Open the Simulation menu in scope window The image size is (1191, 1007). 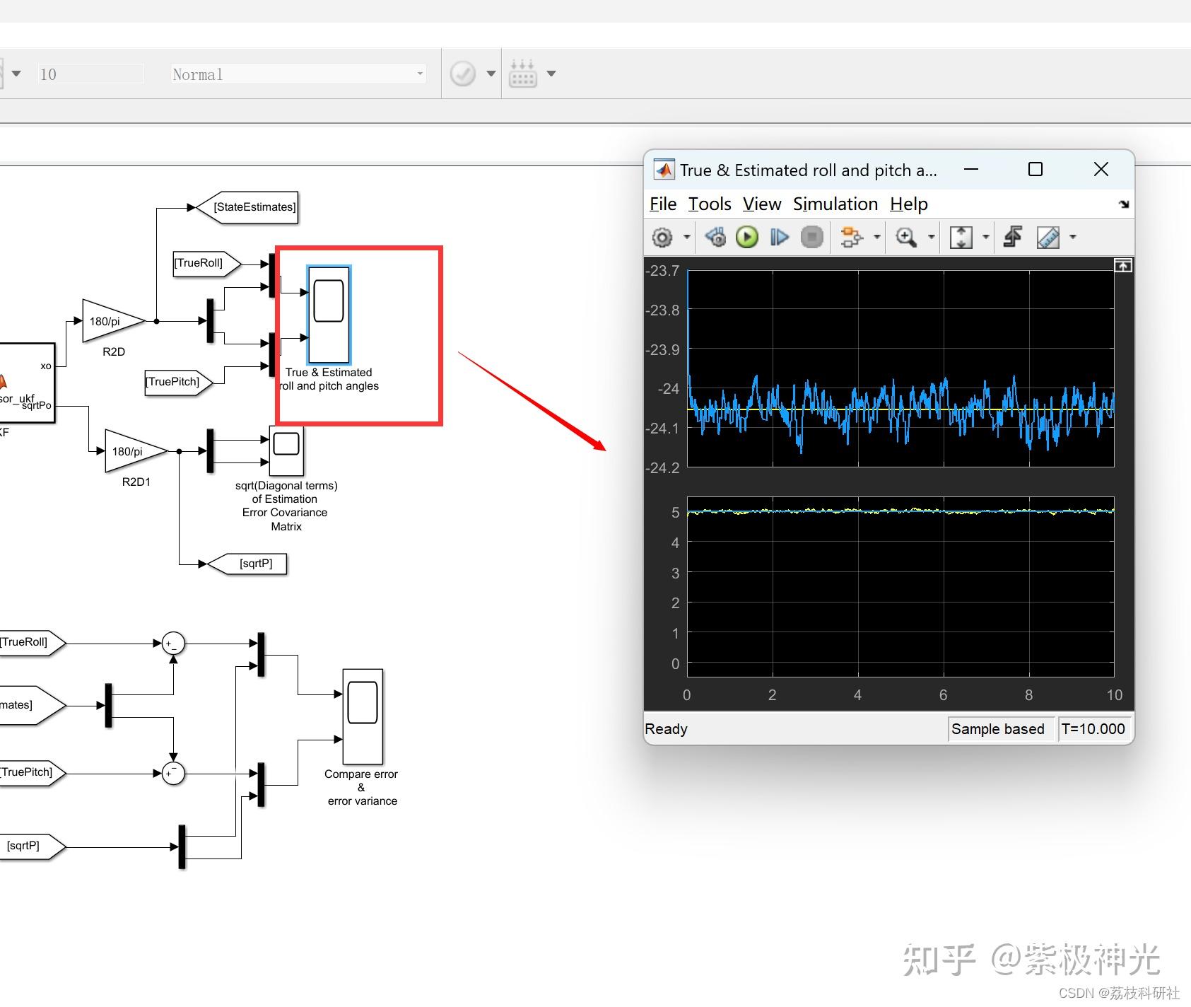point(835,204)
